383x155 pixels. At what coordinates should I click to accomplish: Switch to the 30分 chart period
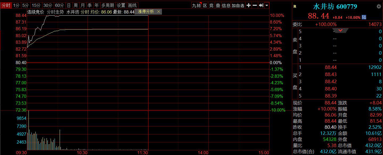pos(48,5)
